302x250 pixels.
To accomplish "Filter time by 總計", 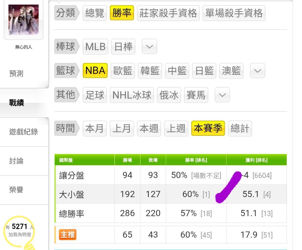I will click(x=240, y=128).
